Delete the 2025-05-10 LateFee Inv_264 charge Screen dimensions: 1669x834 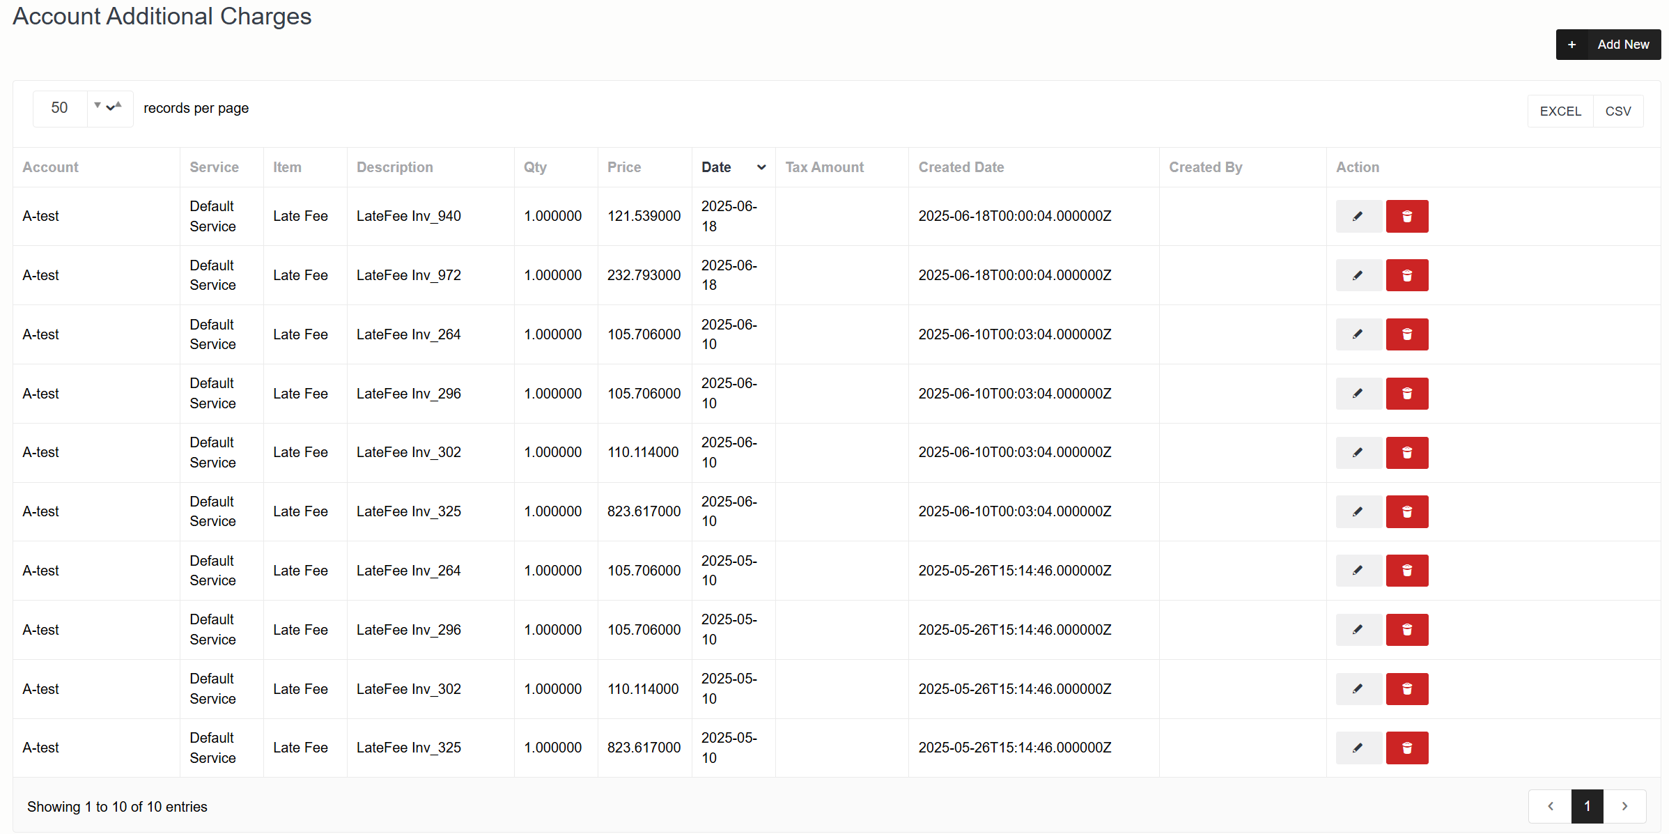click(x=1406, y=571)
